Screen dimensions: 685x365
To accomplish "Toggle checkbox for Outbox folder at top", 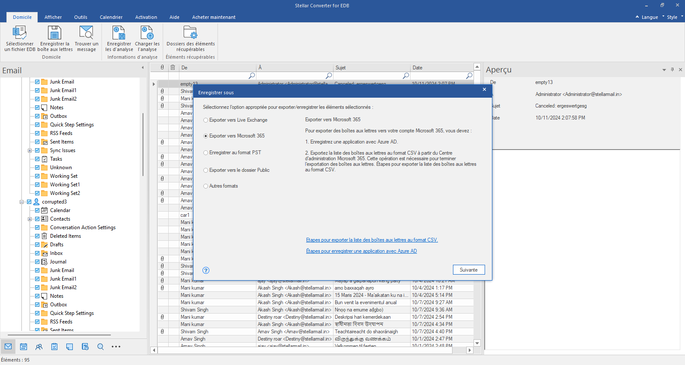I will coord(37,116).
